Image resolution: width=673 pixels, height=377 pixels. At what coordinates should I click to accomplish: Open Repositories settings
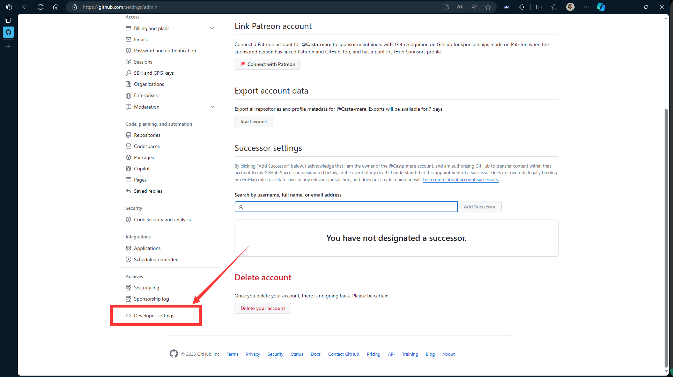[147, 135]
